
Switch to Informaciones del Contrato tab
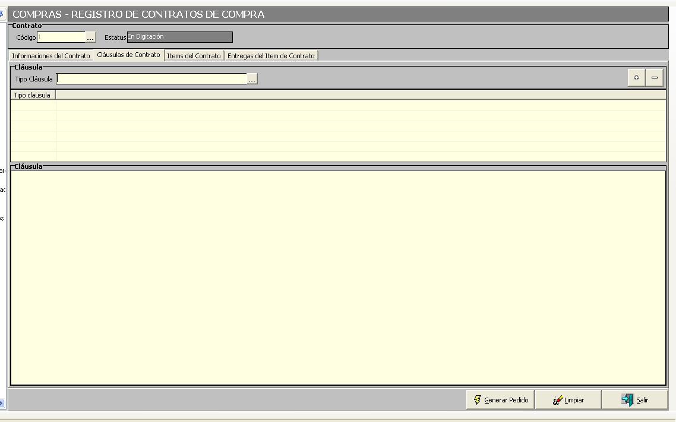pos(51,56)
